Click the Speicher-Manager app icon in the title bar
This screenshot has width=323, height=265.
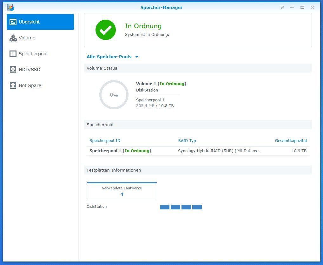[x=10, y=7]
